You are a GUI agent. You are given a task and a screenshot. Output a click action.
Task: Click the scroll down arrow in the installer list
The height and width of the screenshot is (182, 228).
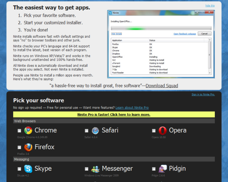point(209,73)
